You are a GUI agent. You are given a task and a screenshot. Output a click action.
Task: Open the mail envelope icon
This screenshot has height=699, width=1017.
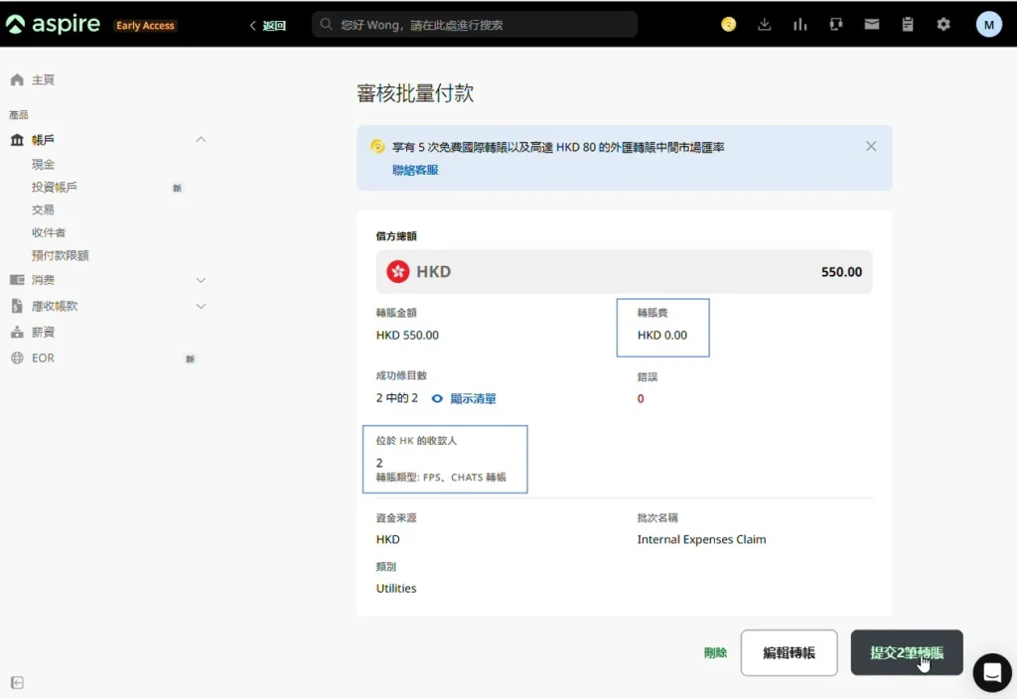pos(872,25)
